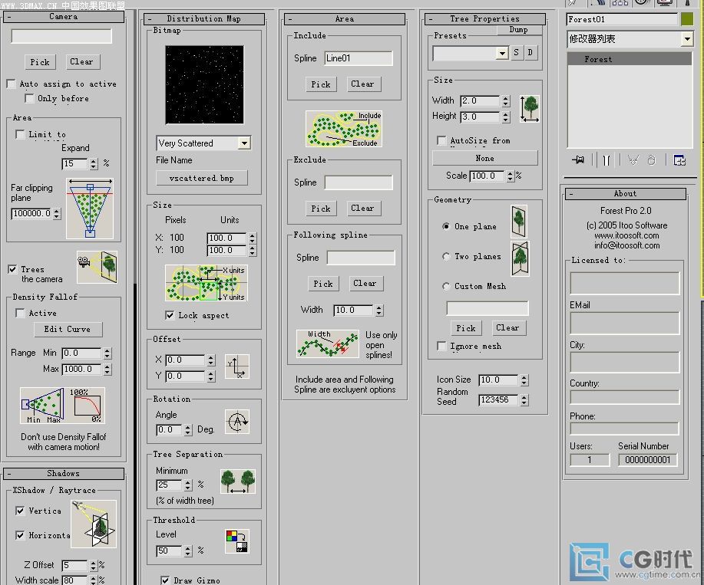This screenshot has height=585, width=704.
Task: Click the object color swatch beside Forest01
Action: [x=687, y=19]
